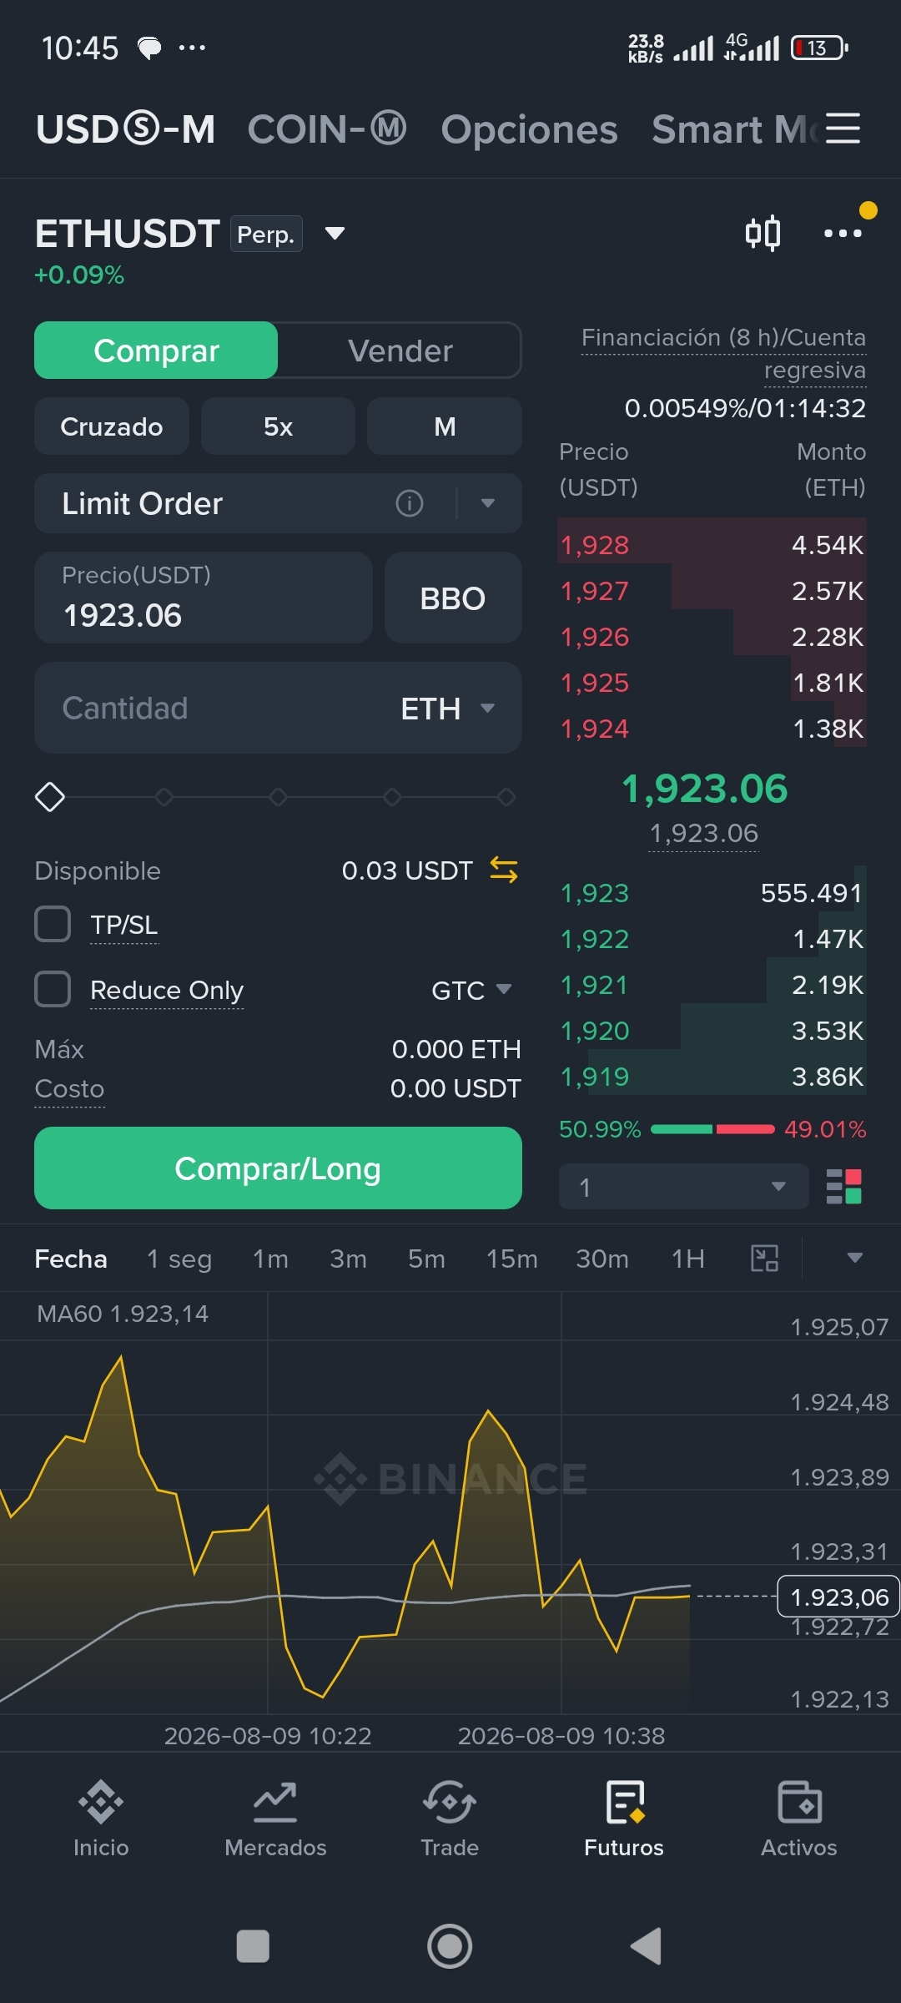This screenshot has height=2003, width=901.
Task: Select the 3m chart interval
Action: (x=348, y=1259)
